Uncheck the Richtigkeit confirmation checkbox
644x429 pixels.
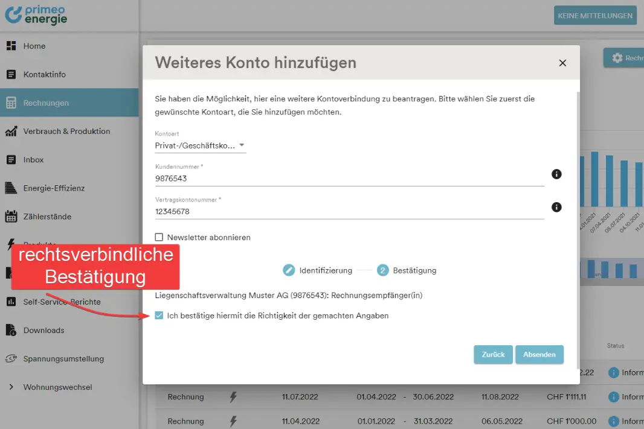coord(159,316)
